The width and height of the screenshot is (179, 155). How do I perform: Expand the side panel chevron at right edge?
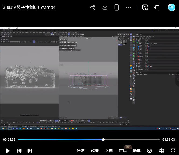tap(177, 79)
